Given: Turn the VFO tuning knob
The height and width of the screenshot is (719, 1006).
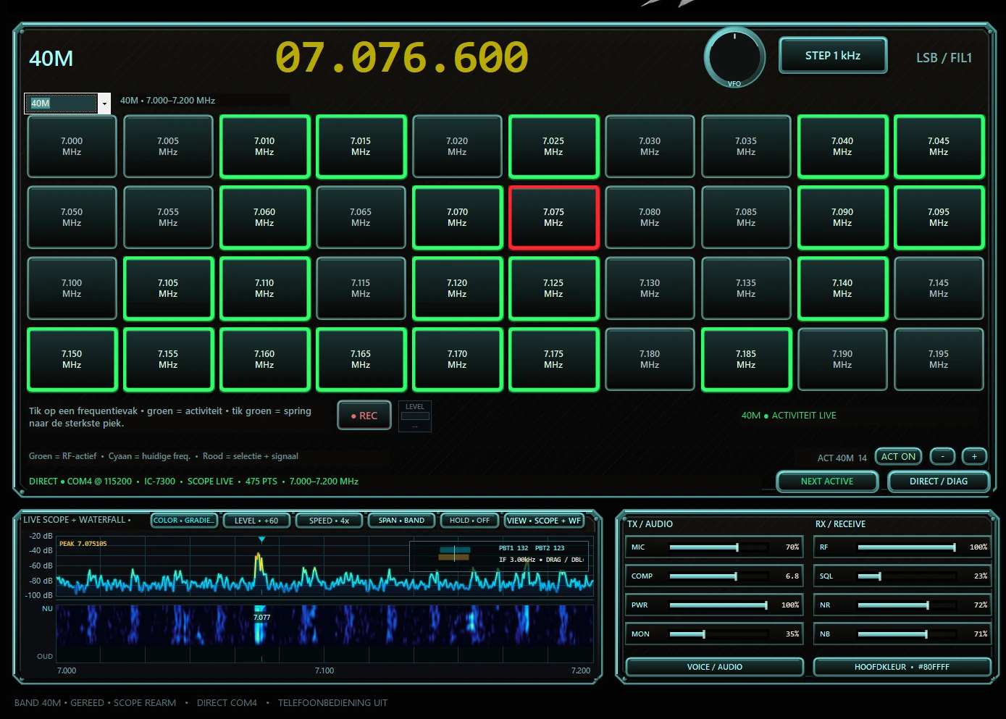Looking at the screenshot, I should [734, 57].
